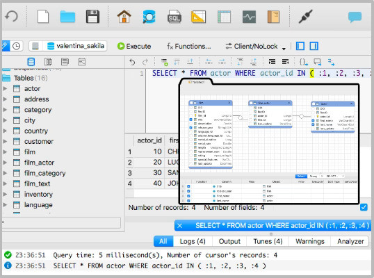Click the SQL editor icon in toolbar
Screen dimensions: 374x278
[x=174, y=17]
